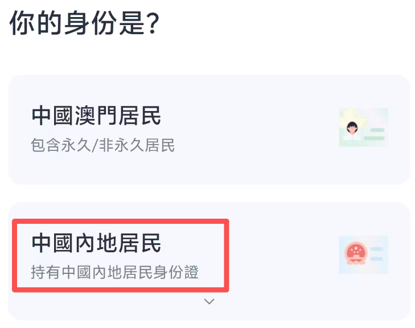
Task: Click the question mark in the identity heading
Action: (x=152, y=24)
